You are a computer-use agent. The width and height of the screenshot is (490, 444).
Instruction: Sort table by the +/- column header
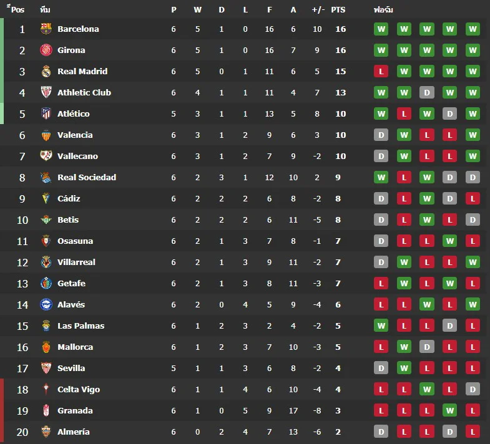point(318,10)
